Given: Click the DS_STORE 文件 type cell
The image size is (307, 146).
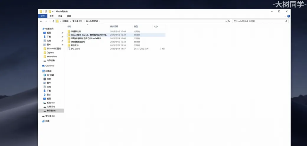Looking at the screenshot, I should [x=141, y=49].
